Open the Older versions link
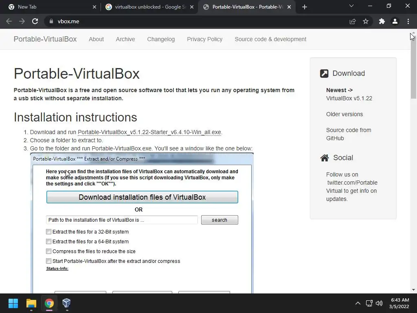This screenshot has height=313, width=417. click(345, 114)
